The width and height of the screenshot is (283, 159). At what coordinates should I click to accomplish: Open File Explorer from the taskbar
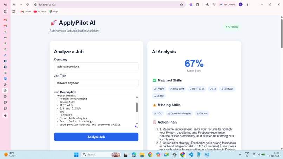tap(142, 155)
